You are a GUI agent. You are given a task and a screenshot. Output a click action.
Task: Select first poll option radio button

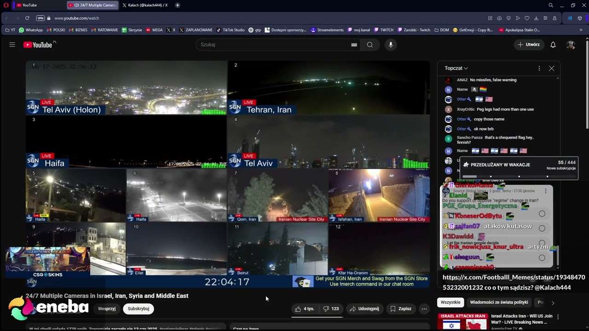(x=542, y=214)
